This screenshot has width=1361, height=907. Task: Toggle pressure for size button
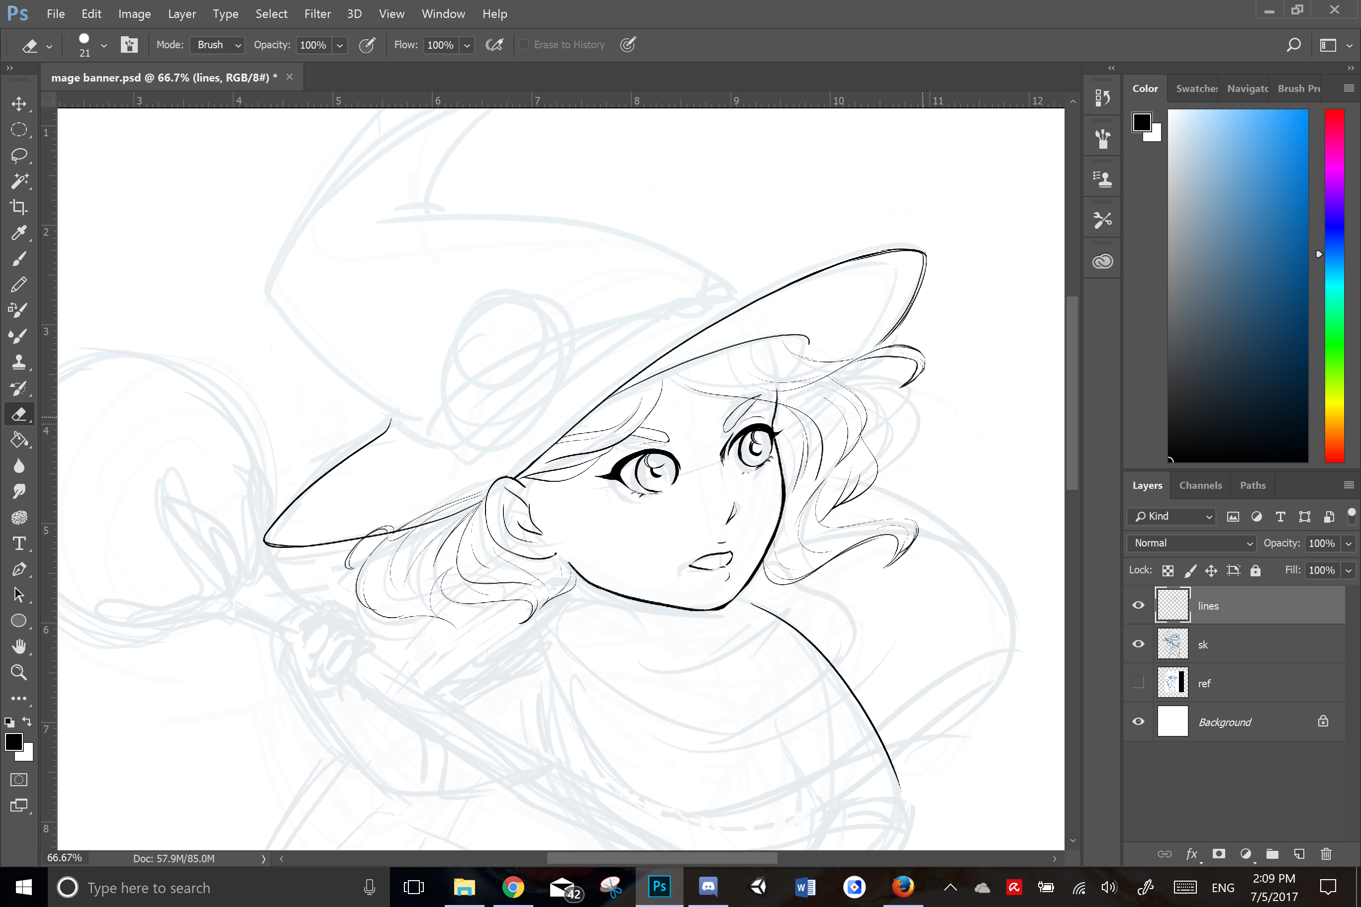tap(628, 45)
